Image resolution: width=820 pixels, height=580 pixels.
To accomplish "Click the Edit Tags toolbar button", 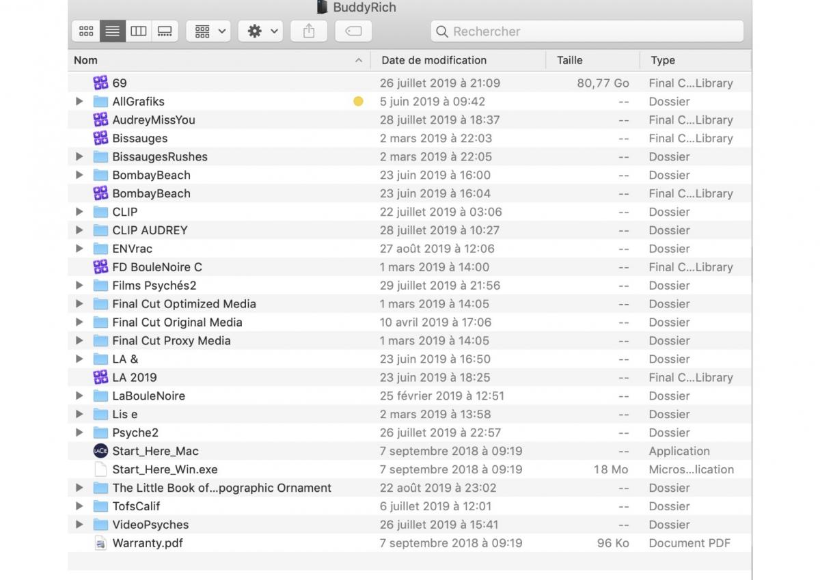I will click(x=353, y=31).
